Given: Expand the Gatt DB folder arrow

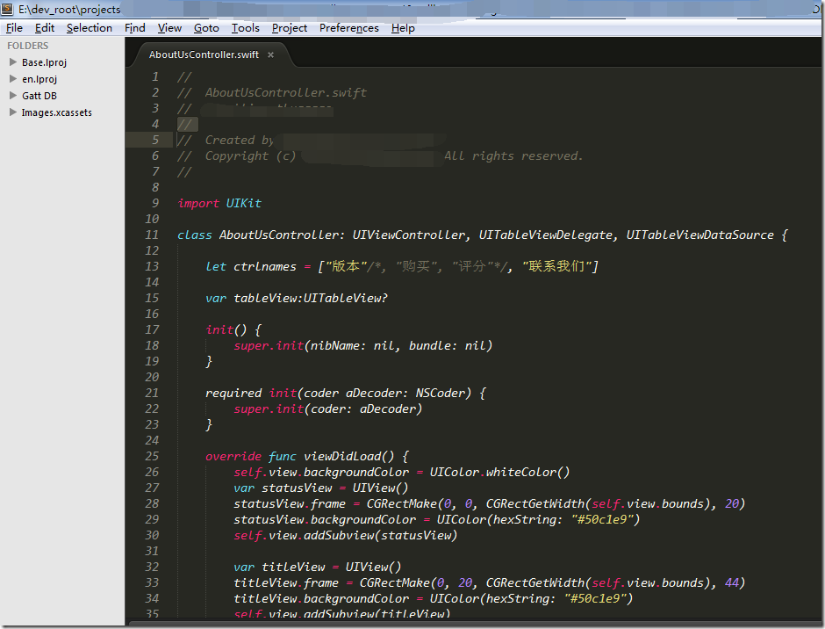Looking at the screenshot, I should [13, 96].
